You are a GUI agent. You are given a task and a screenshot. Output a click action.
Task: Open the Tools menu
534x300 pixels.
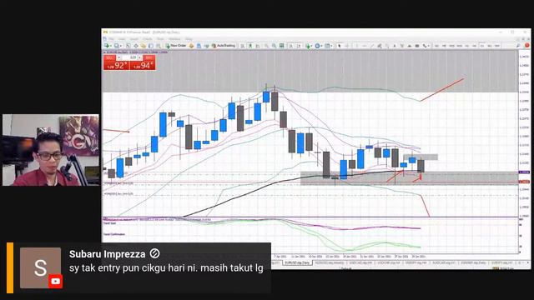[x=160, y=39]
